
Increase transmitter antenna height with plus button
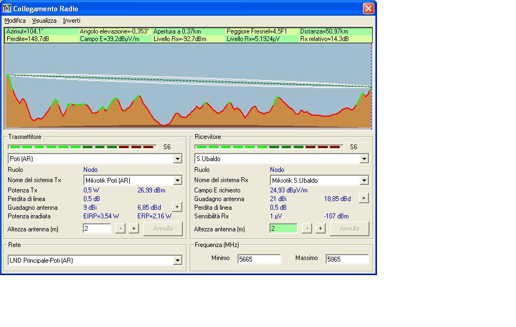pos(134,228)
